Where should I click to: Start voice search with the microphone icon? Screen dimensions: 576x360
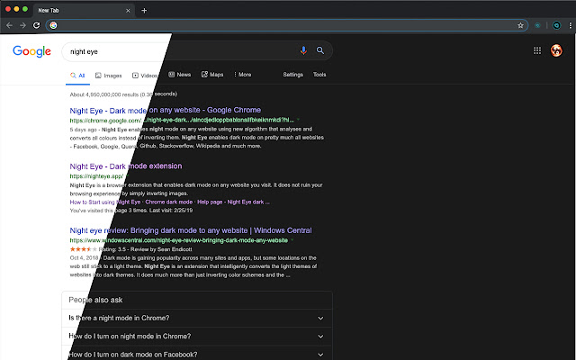coord(303,51)
